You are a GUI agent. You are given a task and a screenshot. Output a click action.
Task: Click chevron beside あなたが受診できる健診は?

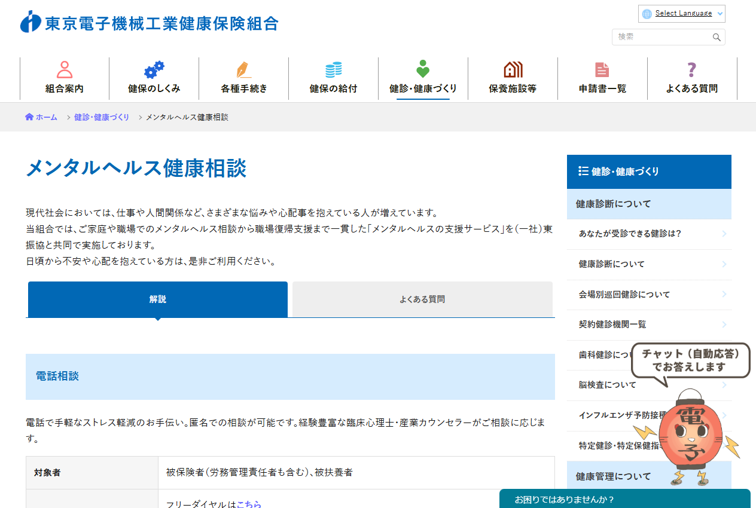tap(724, 234)
